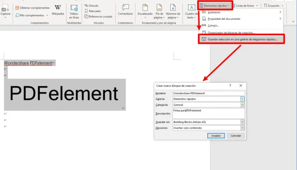Open Elementos rápidos dropdown

click(215, 6)
